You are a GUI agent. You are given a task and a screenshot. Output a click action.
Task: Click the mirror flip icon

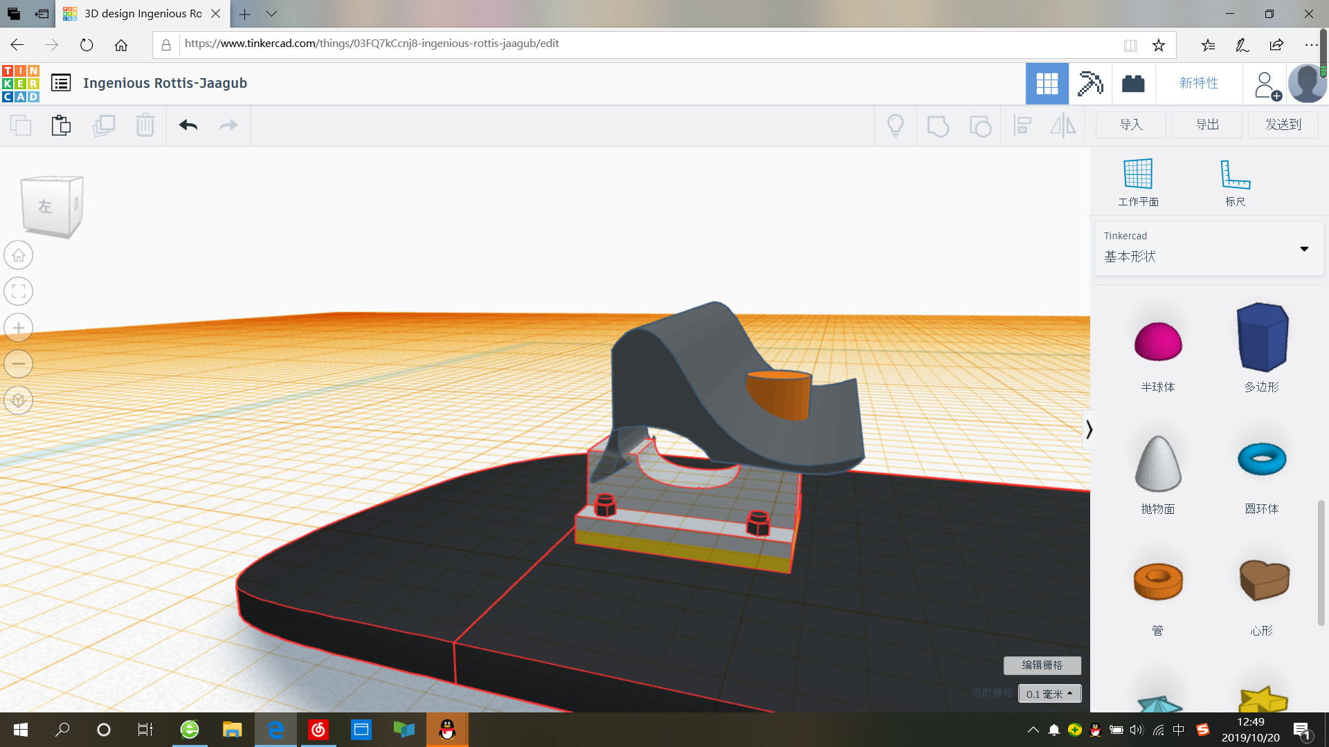[x=1063, y=125]
